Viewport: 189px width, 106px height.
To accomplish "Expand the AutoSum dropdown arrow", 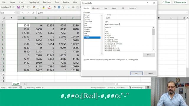I will pyautogui.click(x=66, y=7).
